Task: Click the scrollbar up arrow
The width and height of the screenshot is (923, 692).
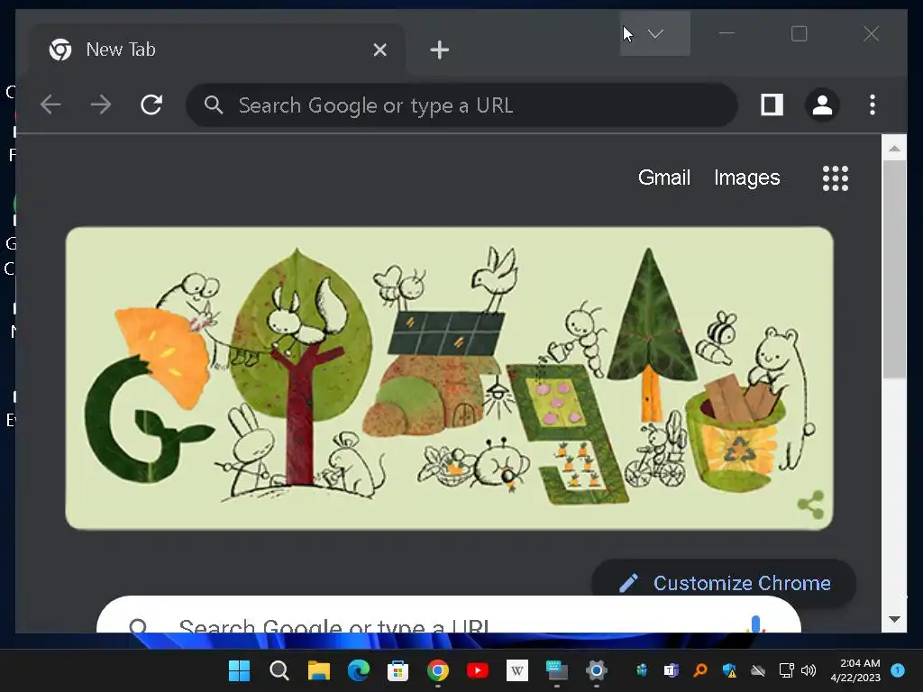Action: (x=894, y=149)
